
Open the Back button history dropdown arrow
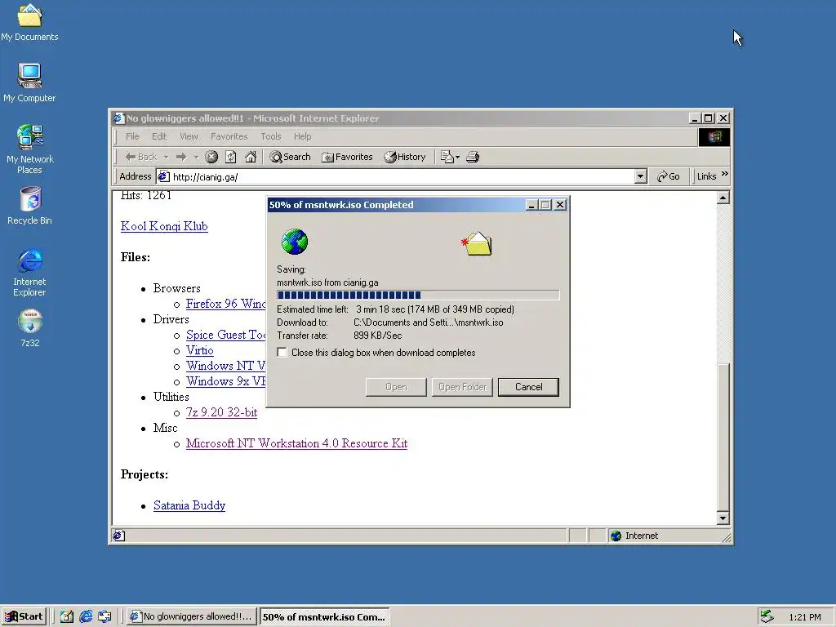[x=166, y=157]
